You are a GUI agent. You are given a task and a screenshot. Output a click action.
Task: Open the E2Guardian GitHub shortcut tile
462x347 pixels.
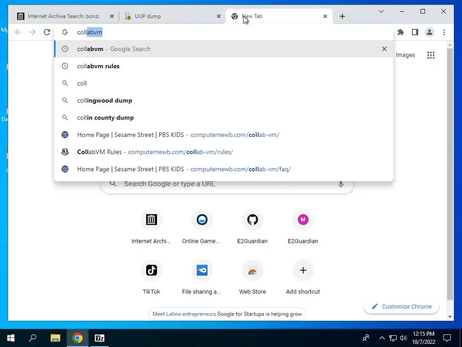[x=252, y=227]
